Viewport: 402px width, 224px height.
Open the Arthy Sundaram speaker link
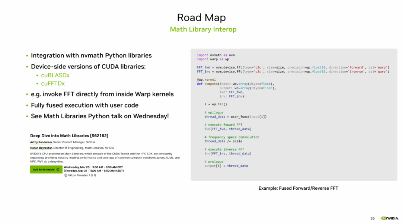pos(41,142)
